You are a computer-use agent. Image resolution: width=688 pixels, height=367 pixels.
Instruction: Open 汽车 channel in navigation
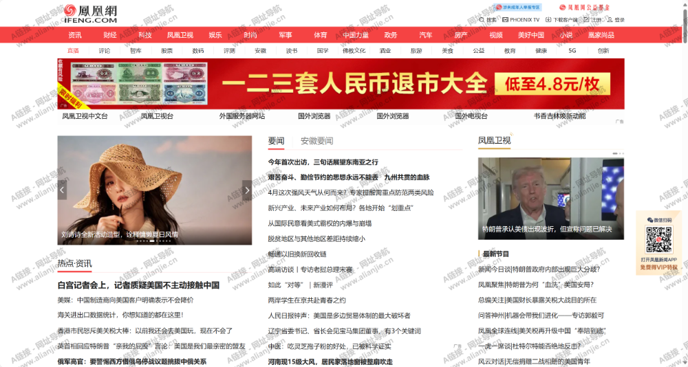pyautogui.click(x=426, y=35)
